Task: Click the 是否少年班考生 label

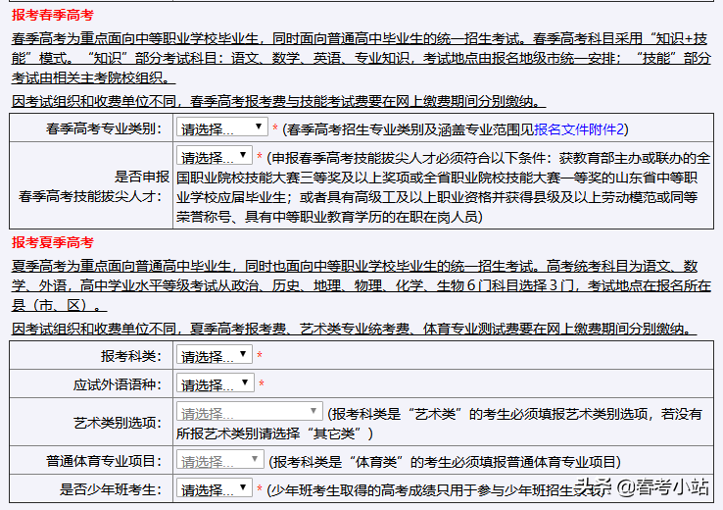Action: pyautogui.click(x=111, y=489)
